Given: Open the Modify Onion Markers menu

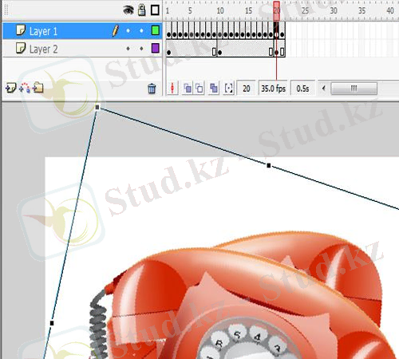Looking at the screenshot, I should [229, 88].
